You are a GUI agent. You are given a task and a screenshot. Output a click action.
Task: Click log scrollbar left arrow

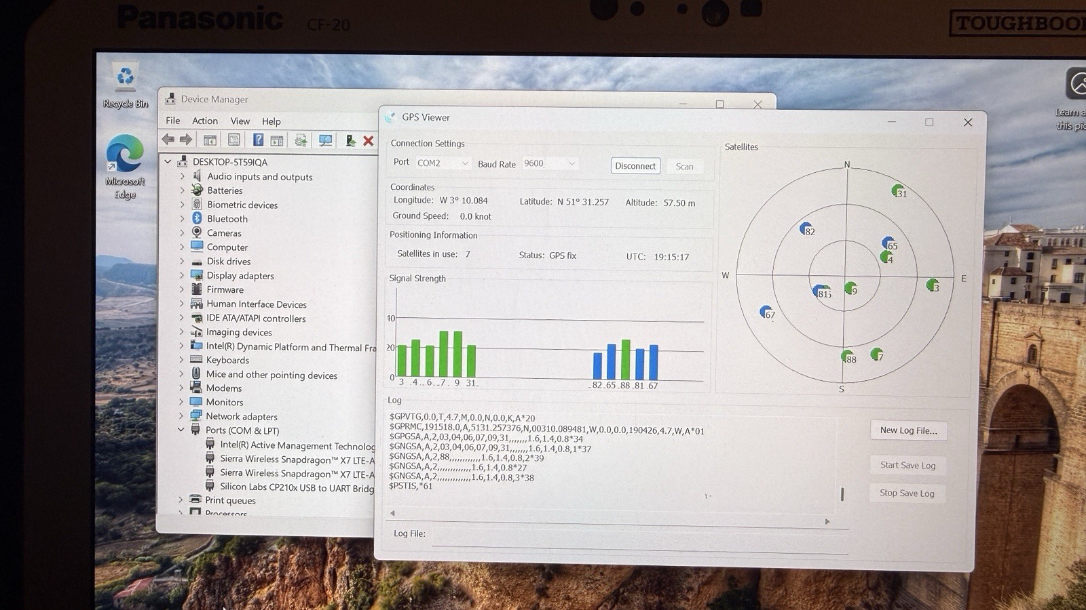point(392,513)
